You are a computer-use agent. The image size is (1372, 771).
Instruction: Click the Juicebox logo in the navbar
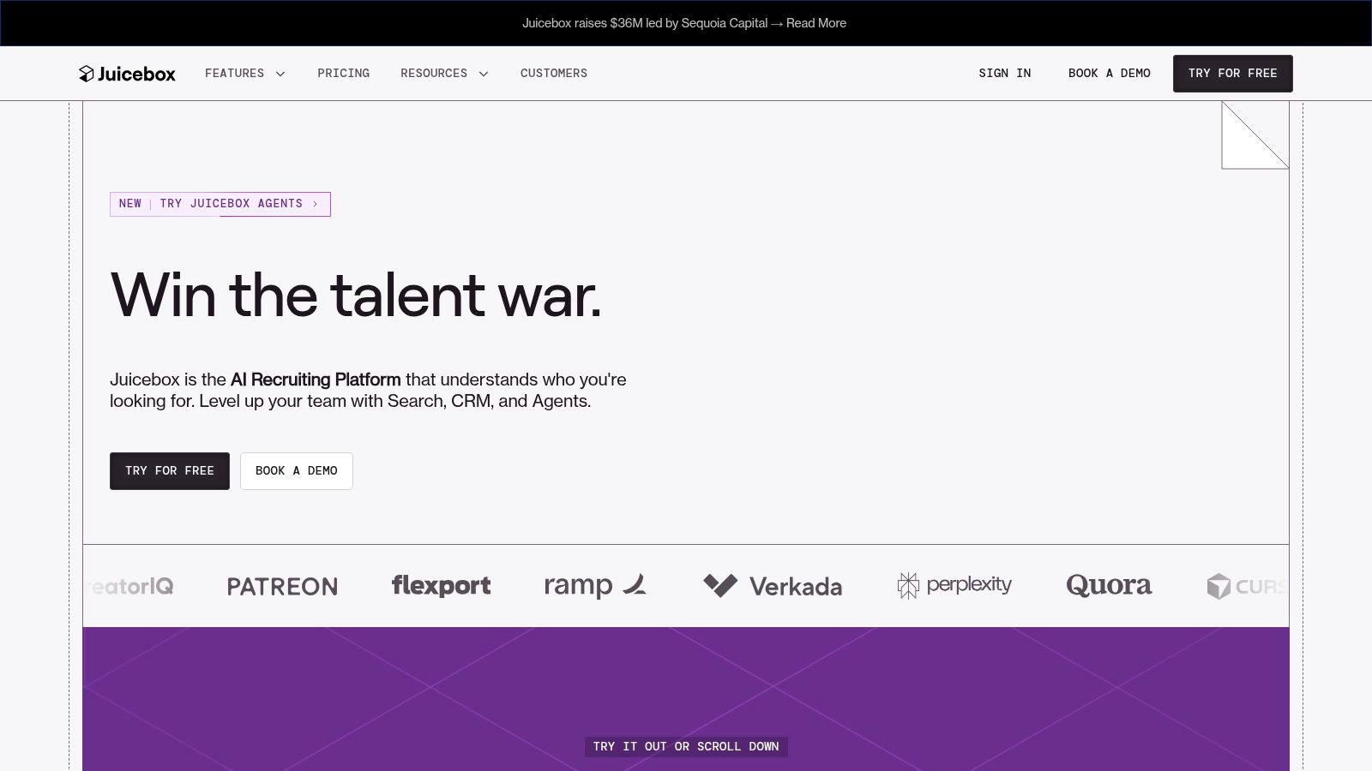(x=127, y=73)
